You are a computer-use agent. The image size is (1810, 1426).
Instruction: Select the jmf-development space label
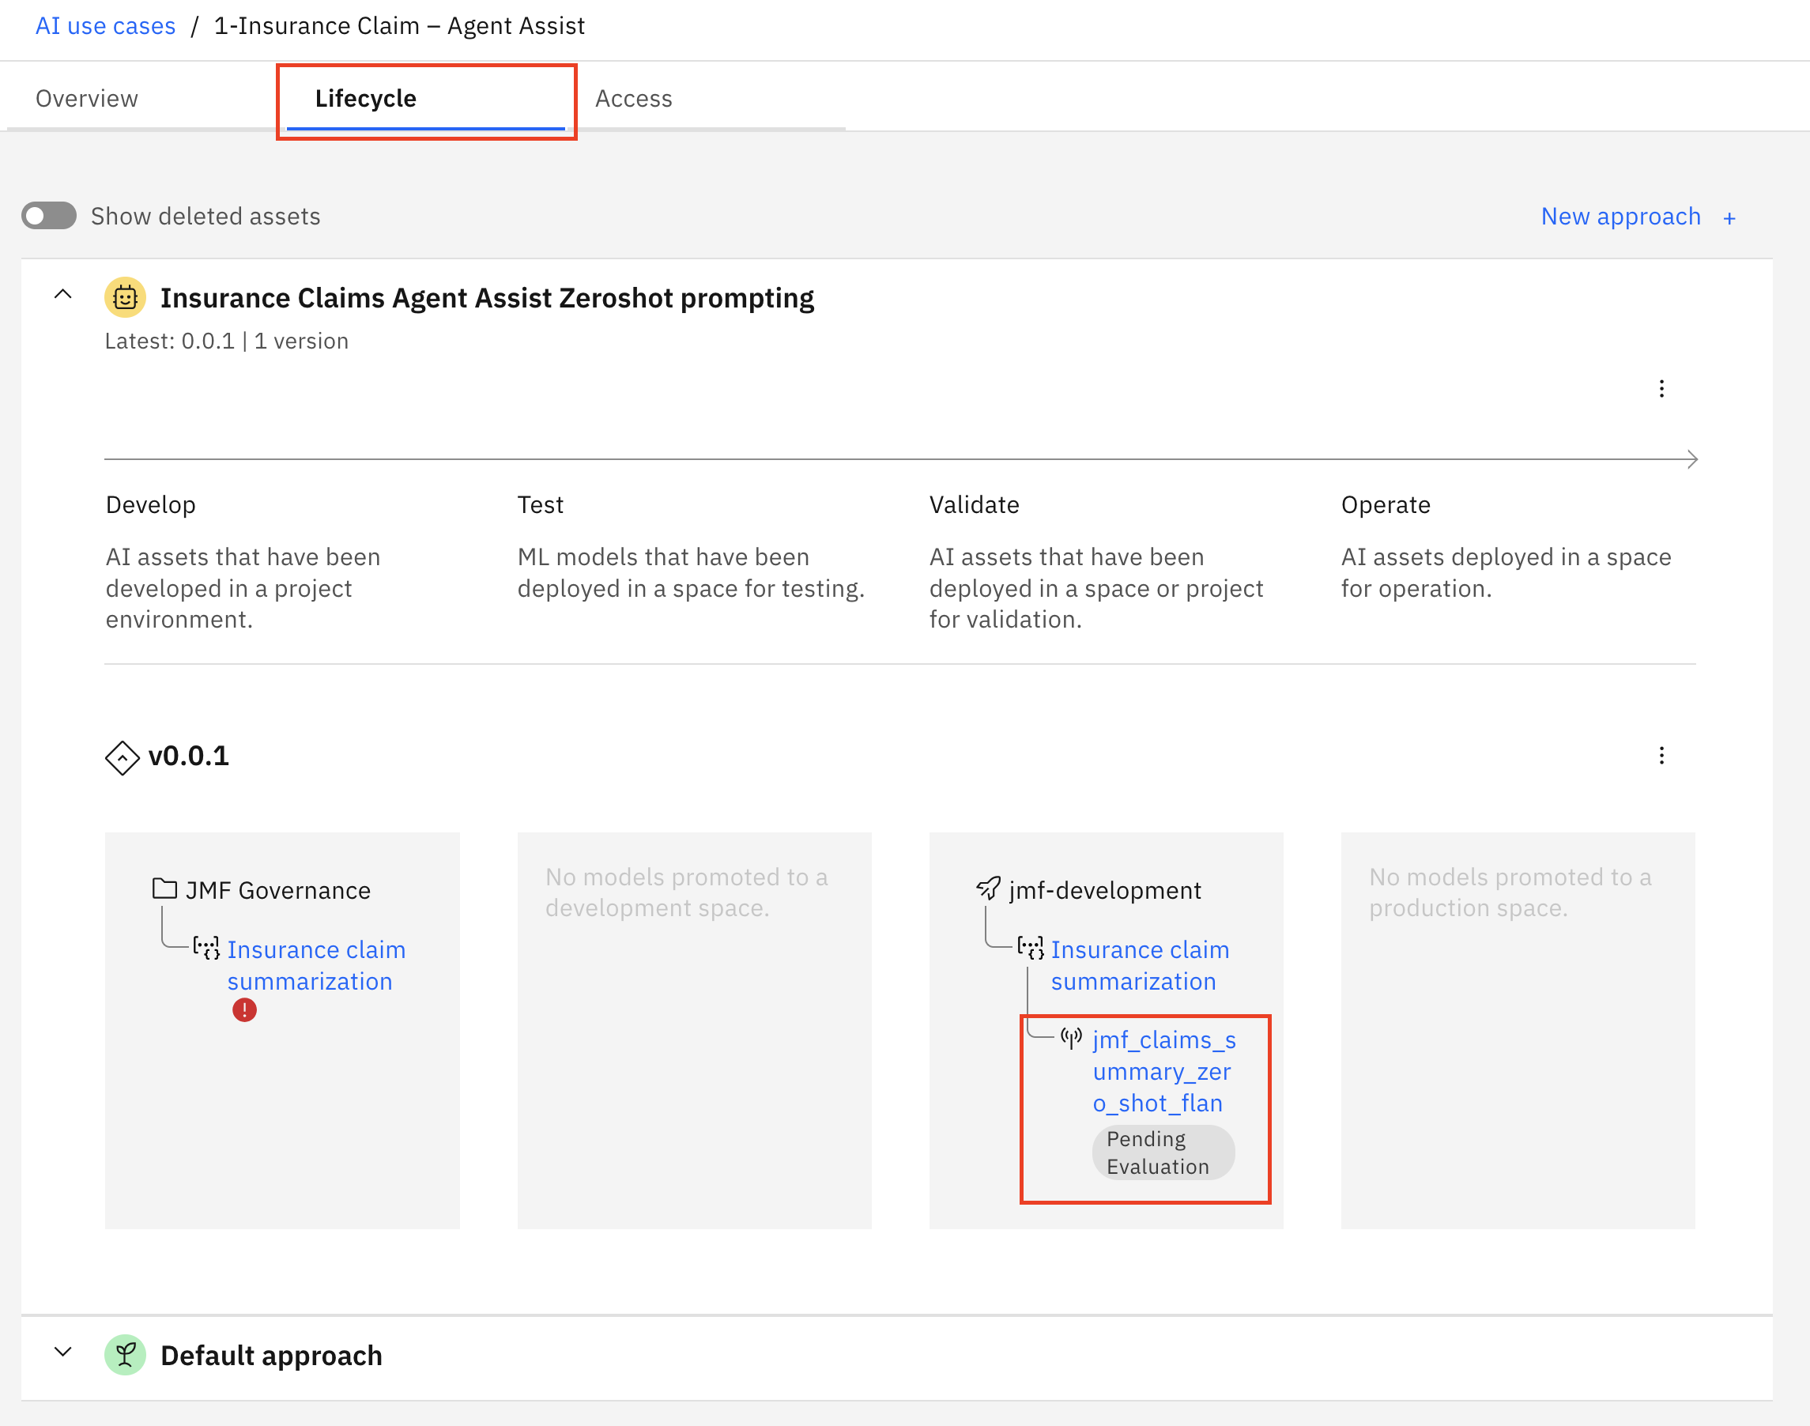click(x=1106, y=891)
